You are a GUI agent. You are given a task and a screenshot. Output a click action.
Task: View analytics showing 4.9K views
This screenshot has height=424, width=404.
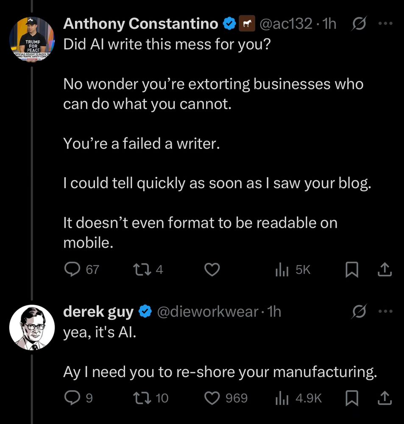281,398
